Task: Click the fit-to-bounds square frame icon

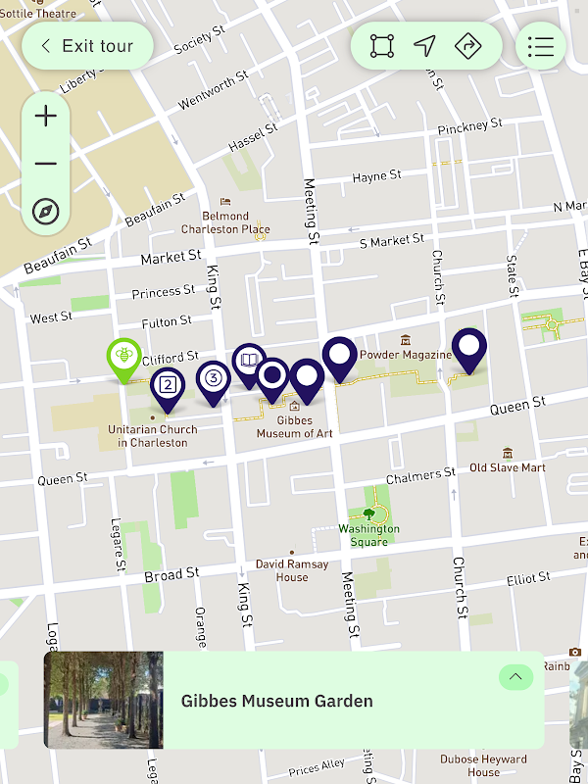Action: click(382, 46)
